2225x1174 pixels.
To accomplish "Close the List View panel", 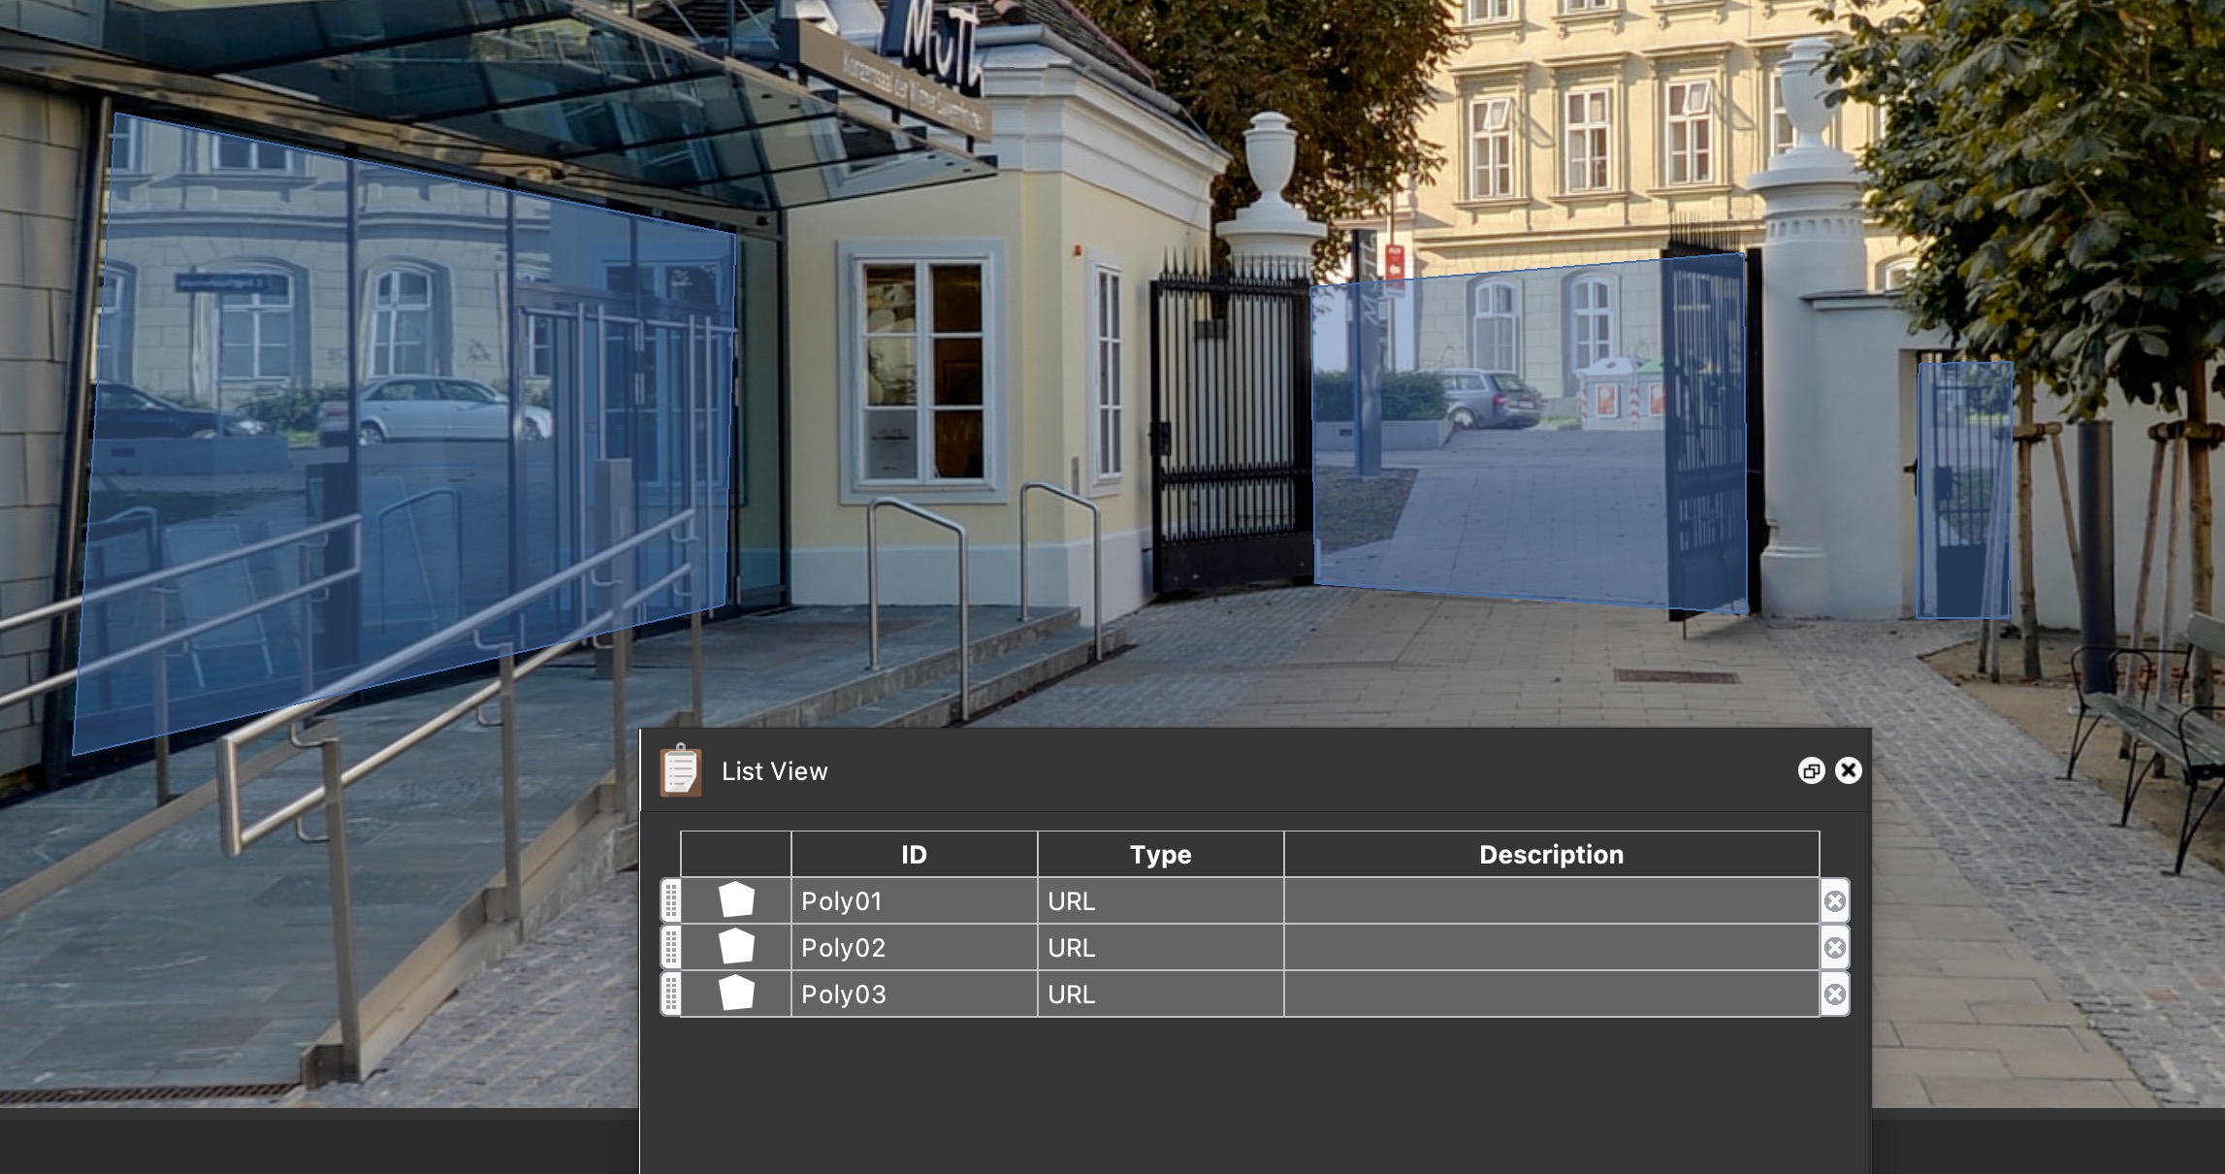I will 1849,770.
